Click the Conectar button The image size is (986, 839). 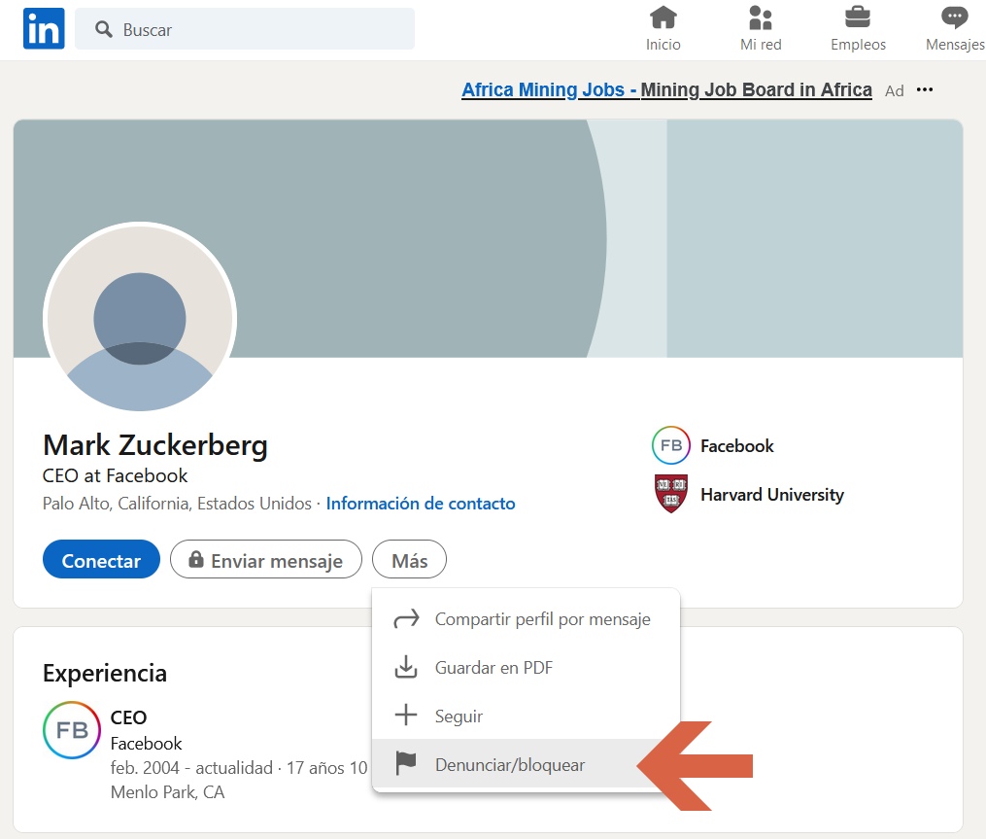click(x=101, y=560)
